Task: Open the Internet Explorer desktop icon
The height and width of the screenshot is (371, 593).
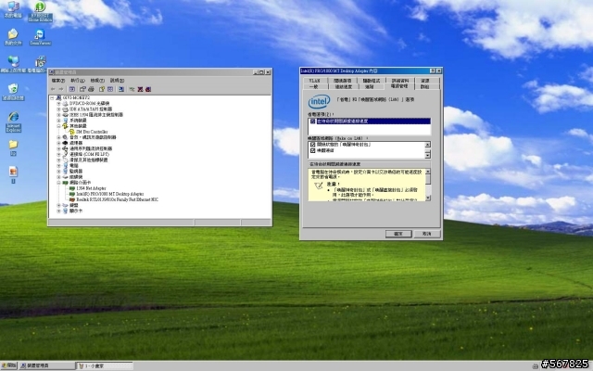Action: [x=13, y=122]
